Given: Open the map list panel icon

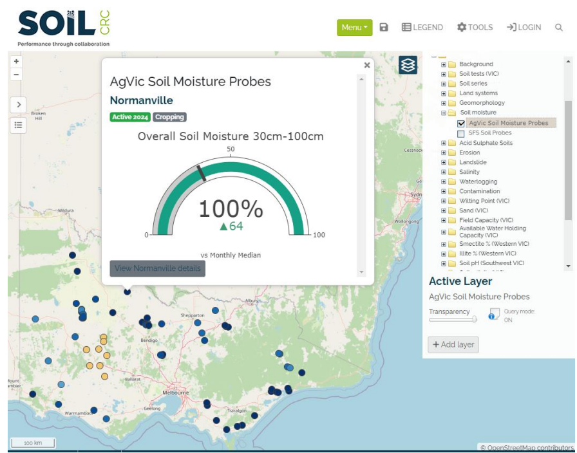Looking at the screenshot, I should [18, 125].
